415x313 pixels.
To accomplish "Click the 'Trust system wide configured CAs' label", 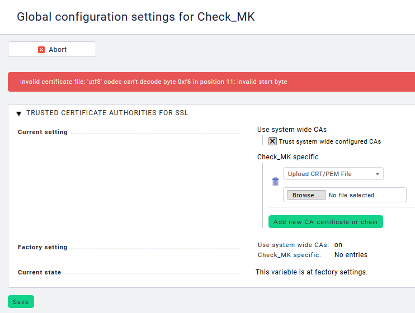I will tap(329, 141).
